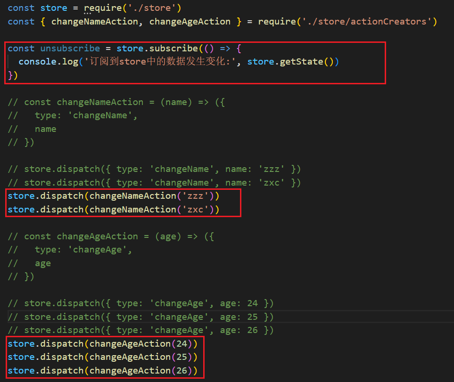The height and width of the screenshot is (382, 454).
Task: Click the line "store.dispatch(changeAgeAction(26))"
Action: pyautogui.click(x=102, y=371)
